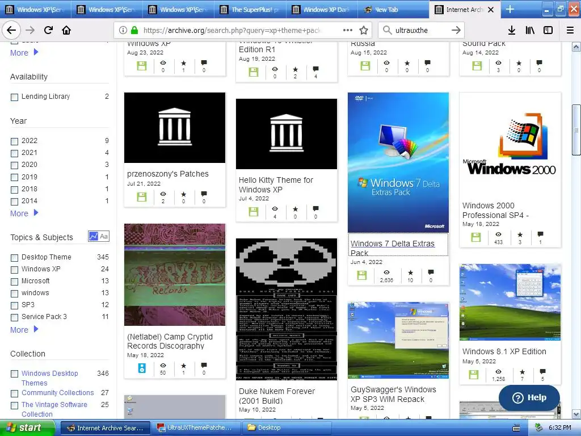
Task: Toggle the sidebar view icon
Action: pos(548,30)
